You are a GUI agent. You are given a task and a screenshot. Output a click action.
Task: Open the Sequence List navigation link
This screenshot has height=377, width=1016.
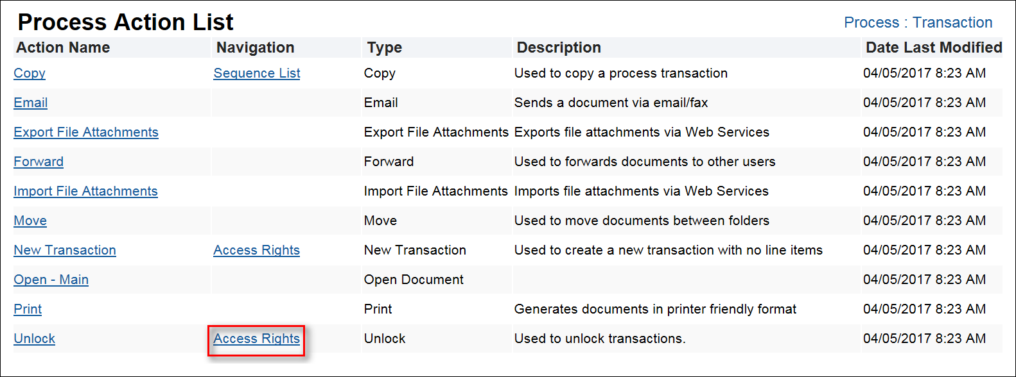point(257,73)
